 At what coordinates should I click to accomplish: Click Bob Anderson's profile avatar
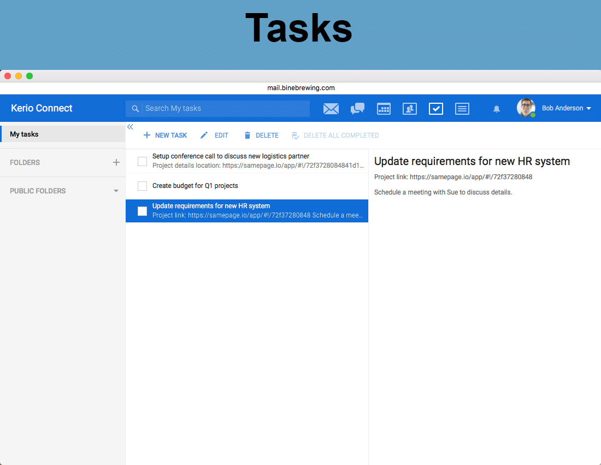click(526, 108)
